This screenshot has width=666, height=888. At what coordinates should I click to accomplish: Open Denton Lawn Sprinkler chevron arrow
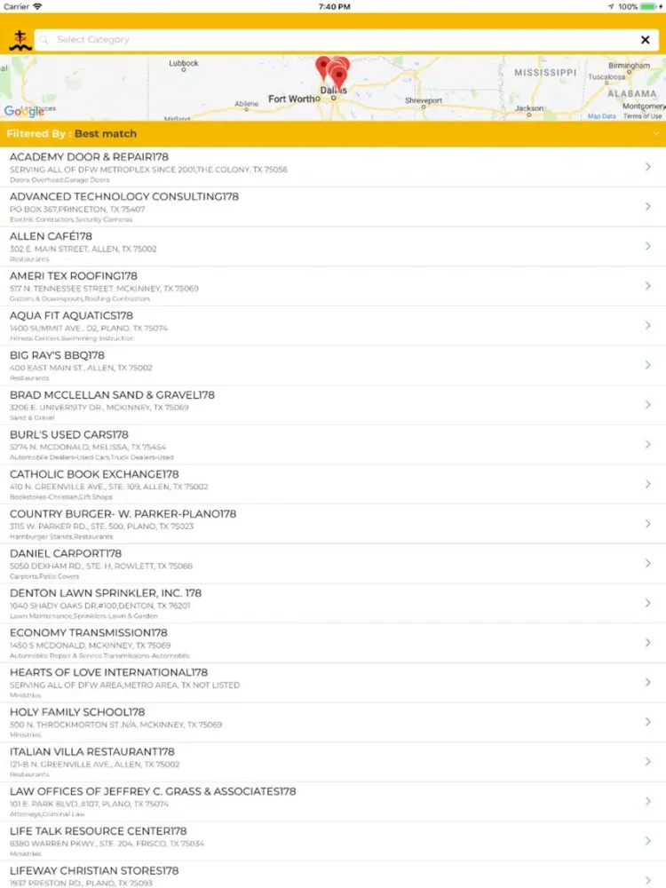648,603
